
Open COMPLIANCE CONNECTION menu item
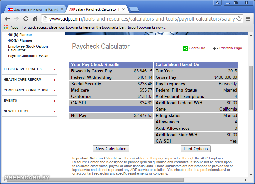[x=26, y=90]
